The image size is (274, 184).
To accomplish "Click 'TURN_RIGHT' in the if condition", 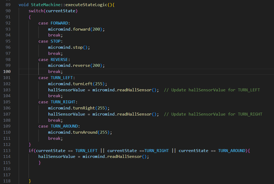I will (x=157, y=151).
